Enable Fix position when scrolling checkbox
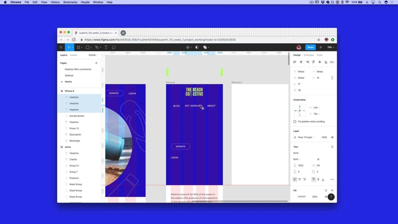 [295, 122]
